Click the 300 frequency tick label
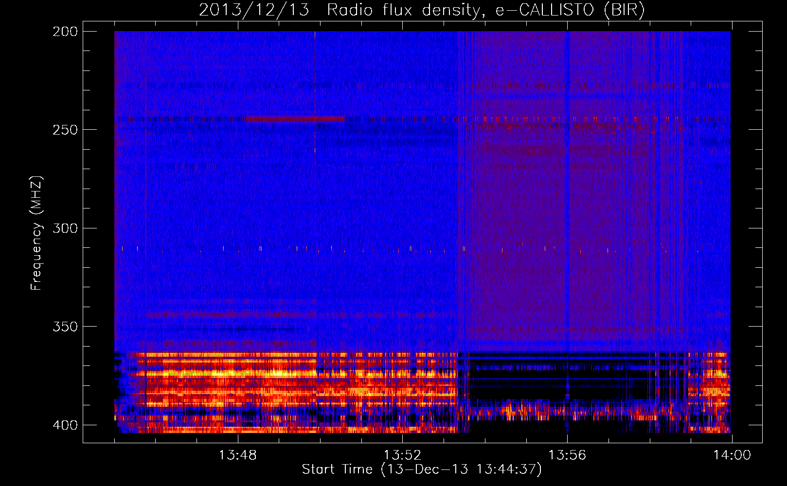 65,228
